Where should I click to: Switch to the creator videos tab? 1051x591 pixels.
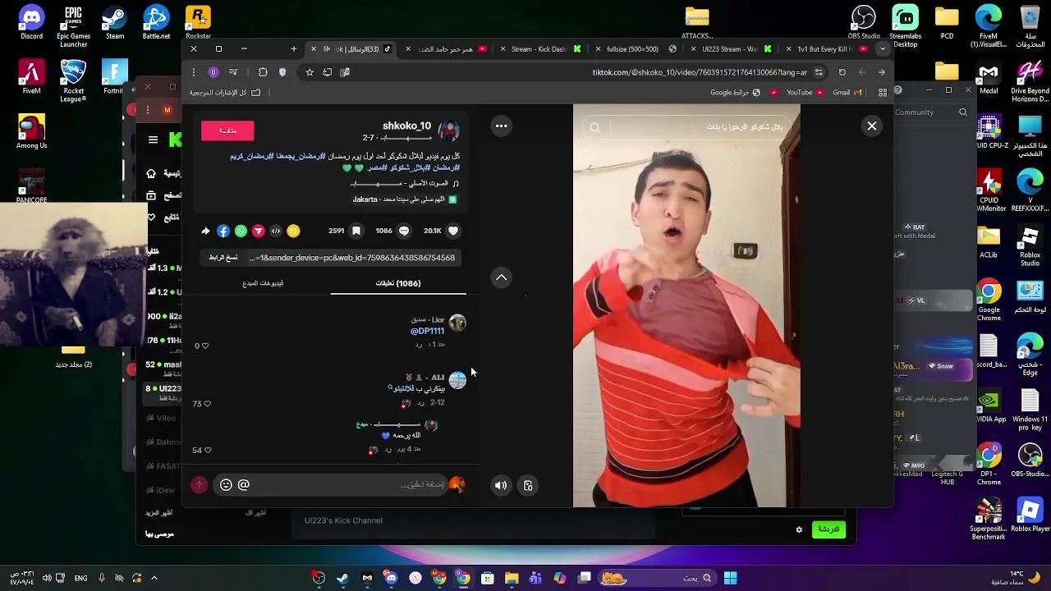(x=263, y=283)
